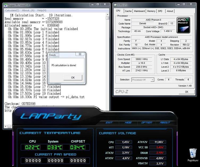Open OPTION in LANParty utility
The width and height of the screenshot is (200, 167).
pos(146,123)
